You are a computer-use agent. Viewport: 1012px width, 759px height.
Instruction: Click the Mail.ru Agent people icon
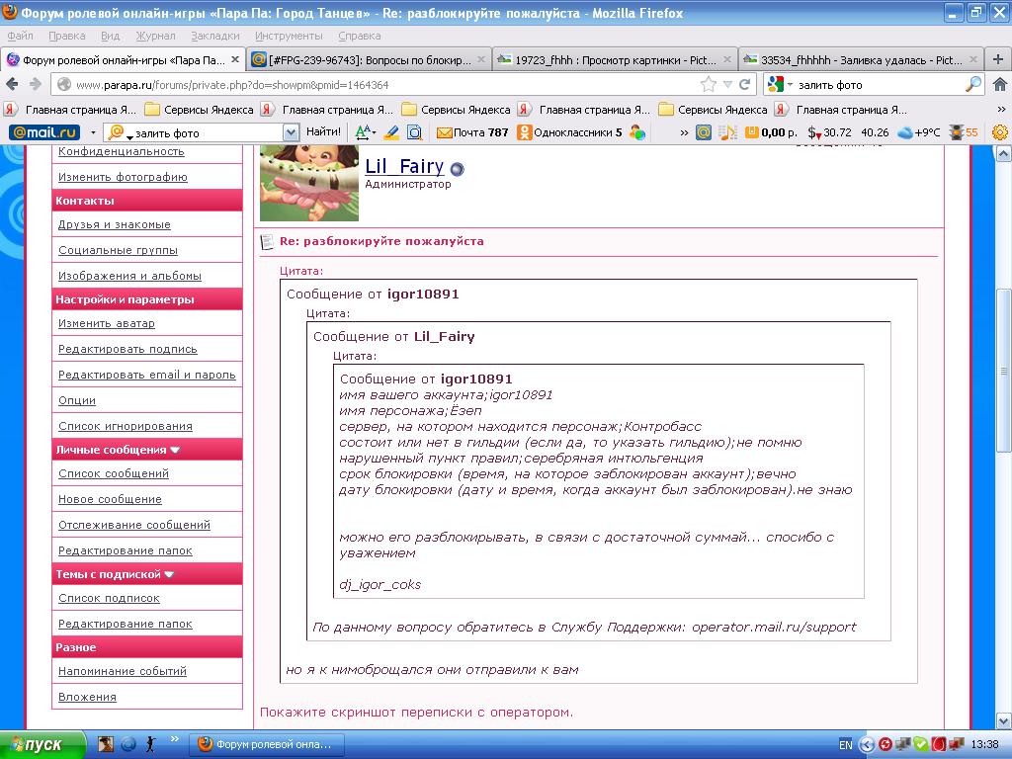[x=637, y=132]
